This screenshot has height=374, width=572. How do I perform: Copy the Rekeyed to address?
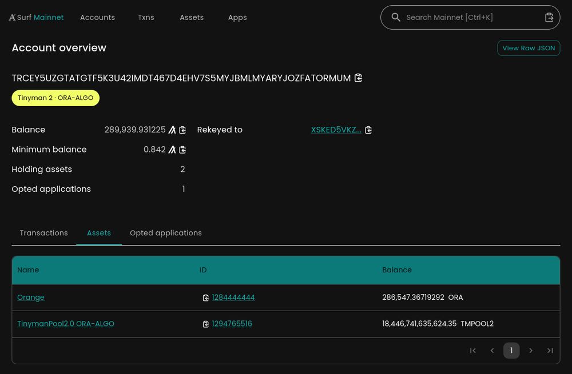pyautogui.click(x=368, y=130)
